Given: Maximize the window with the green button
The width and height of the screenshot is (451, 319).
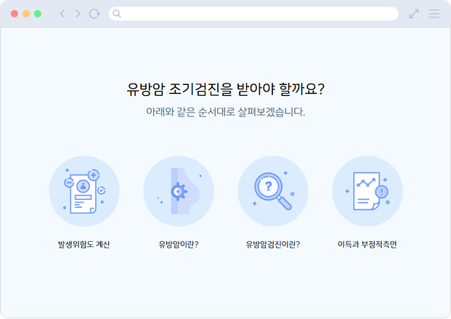Looking at the screenshot, I should point(38,14).
